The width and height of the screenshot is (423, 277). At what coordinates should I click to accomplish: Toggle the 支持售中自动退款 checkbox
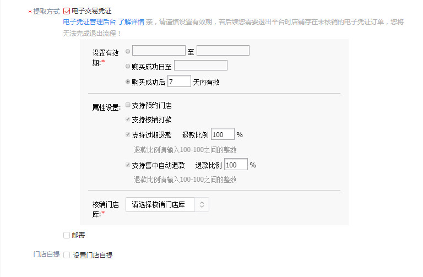[x=128, y=165]
